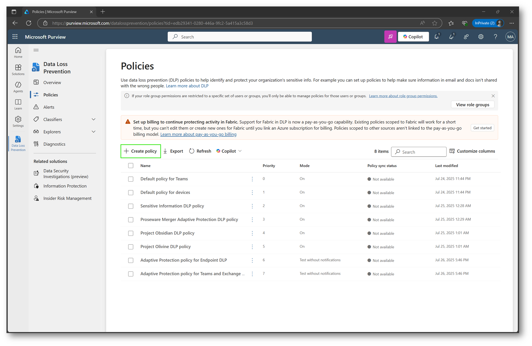Click the top Purview search box

240,37
